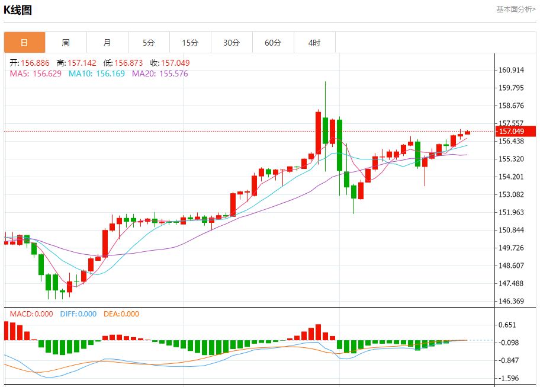Switch to the 周 weekly tab
The width and height of the screenshot is (540, 387).
pyautogui.click(x=66, y=43)
